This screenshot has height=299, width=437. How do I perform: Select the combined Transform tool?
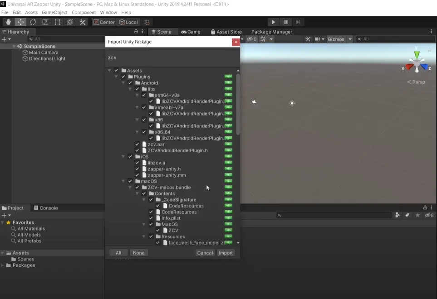pyautogui.click(x=70, y=22)
